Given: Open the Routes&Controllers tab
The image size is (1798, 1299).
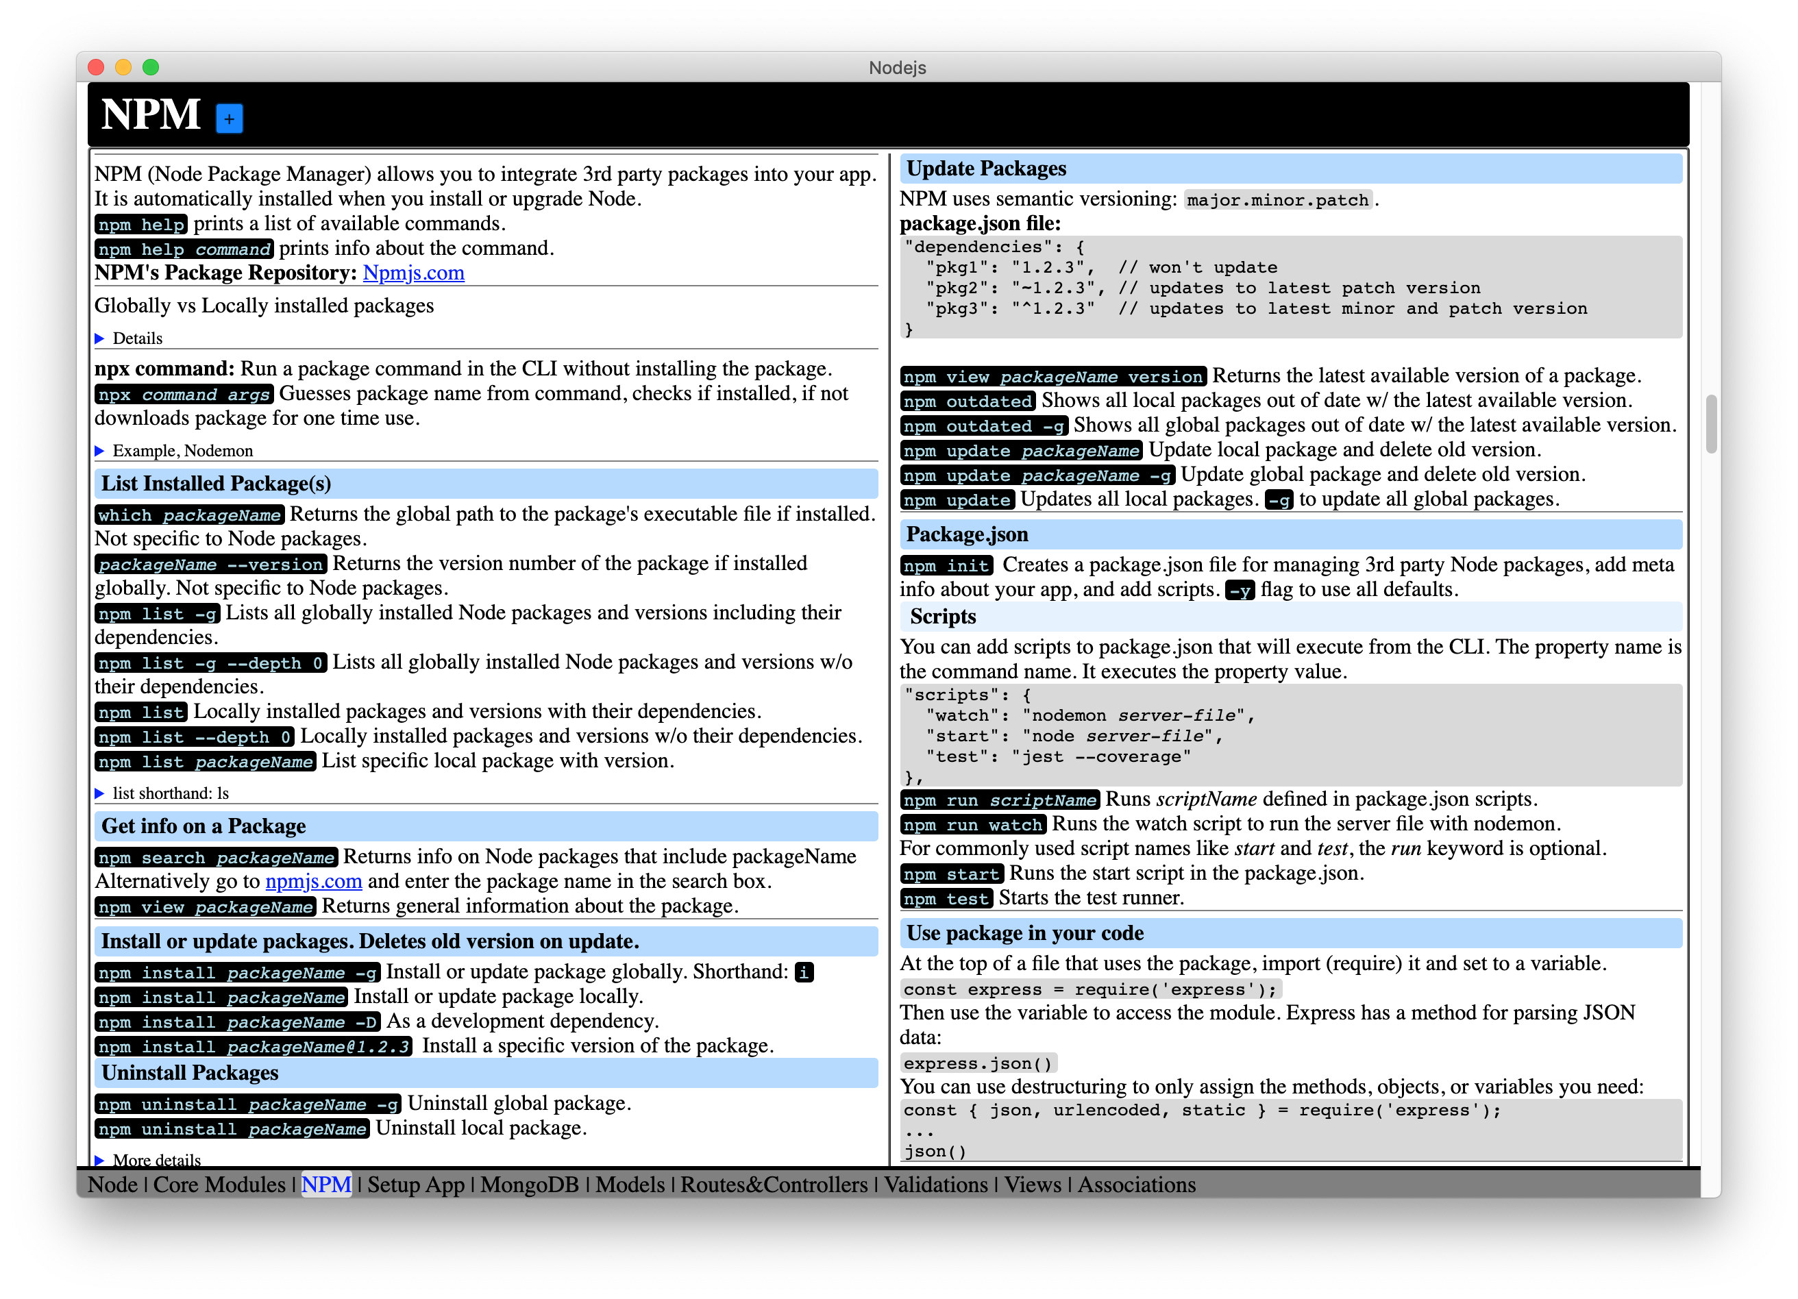Looking at the screenshot, I should [x=774, y=1184].
